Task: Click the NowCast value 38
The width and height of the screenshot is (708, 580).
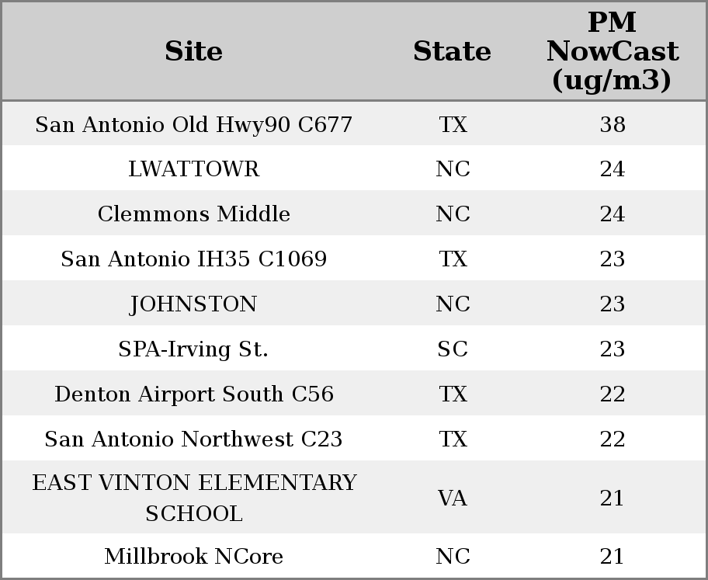Action: click(x=612, y=125)
